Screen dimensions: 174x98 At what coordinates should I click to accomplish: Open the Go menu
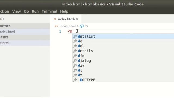(x=26, y=11)
